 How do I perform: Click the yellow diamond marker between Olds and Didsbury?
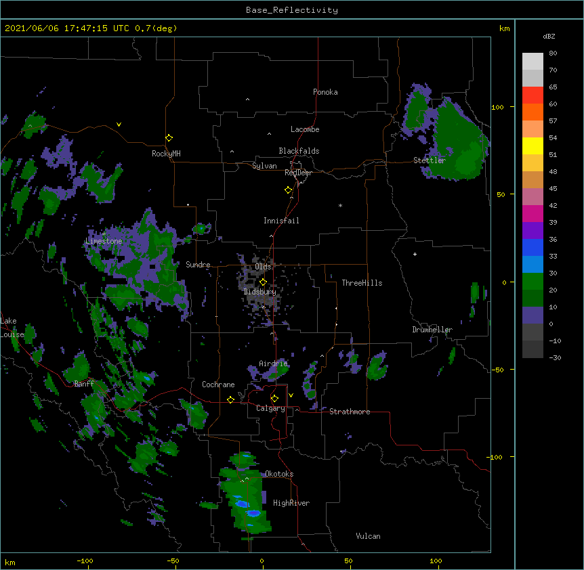263,282
